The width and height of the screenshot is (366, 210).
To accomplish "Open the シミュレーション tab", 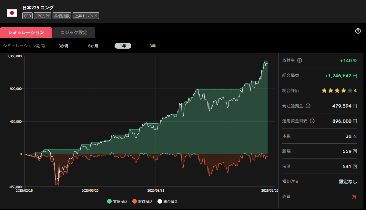I will pos(26,33).
